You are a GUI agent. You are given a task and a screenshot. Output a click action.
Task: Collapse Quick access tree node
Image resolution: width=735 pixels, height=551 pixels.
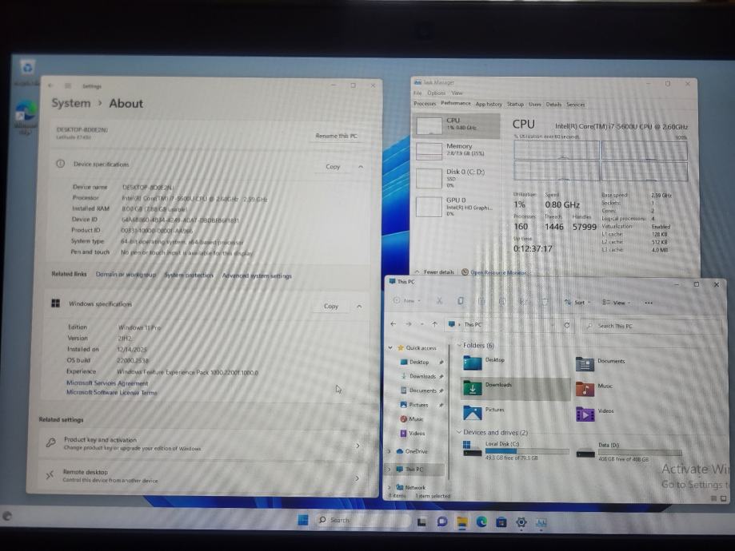(x=390, y=347)
